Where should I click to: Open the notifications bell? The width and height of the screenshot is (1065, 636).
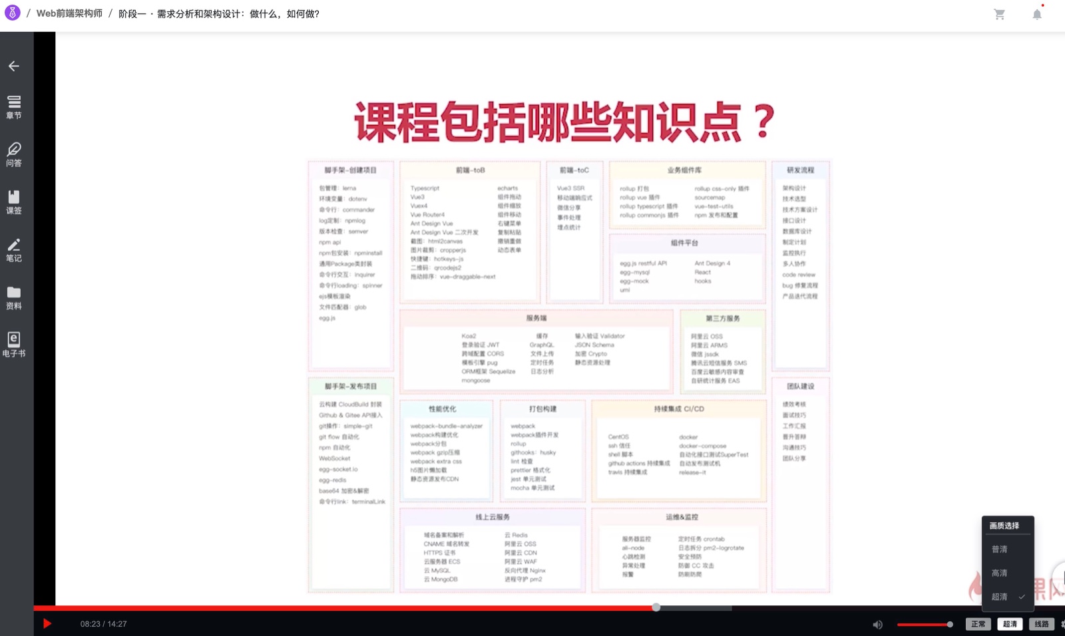click(x=1037, y=14)
